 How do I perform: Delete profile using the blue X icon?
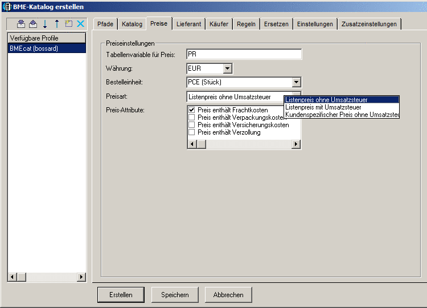click(x=81, y=24)
